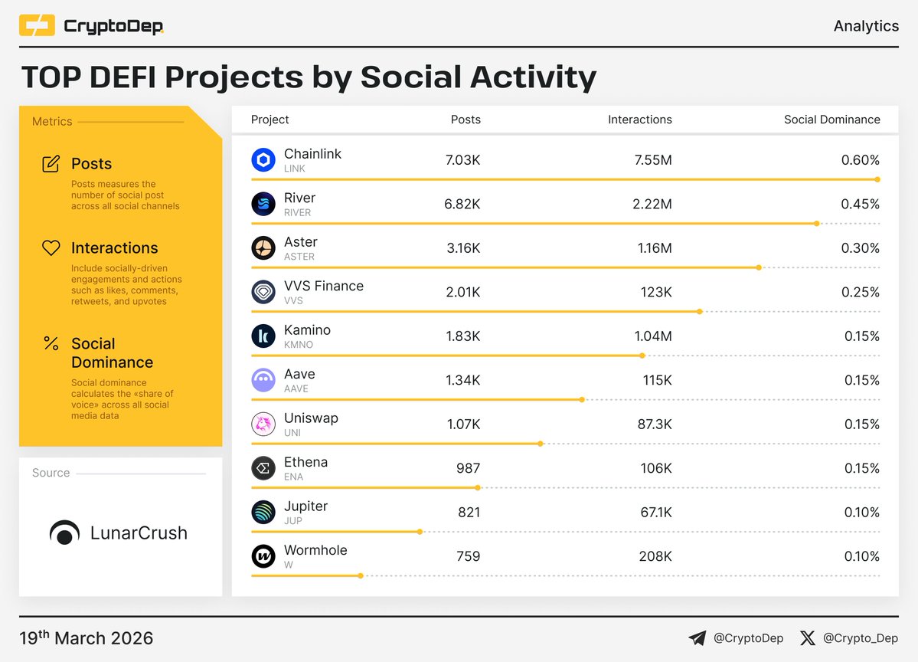Click the River row in the table
Viewport: 918px width, 662px height.
567,204
